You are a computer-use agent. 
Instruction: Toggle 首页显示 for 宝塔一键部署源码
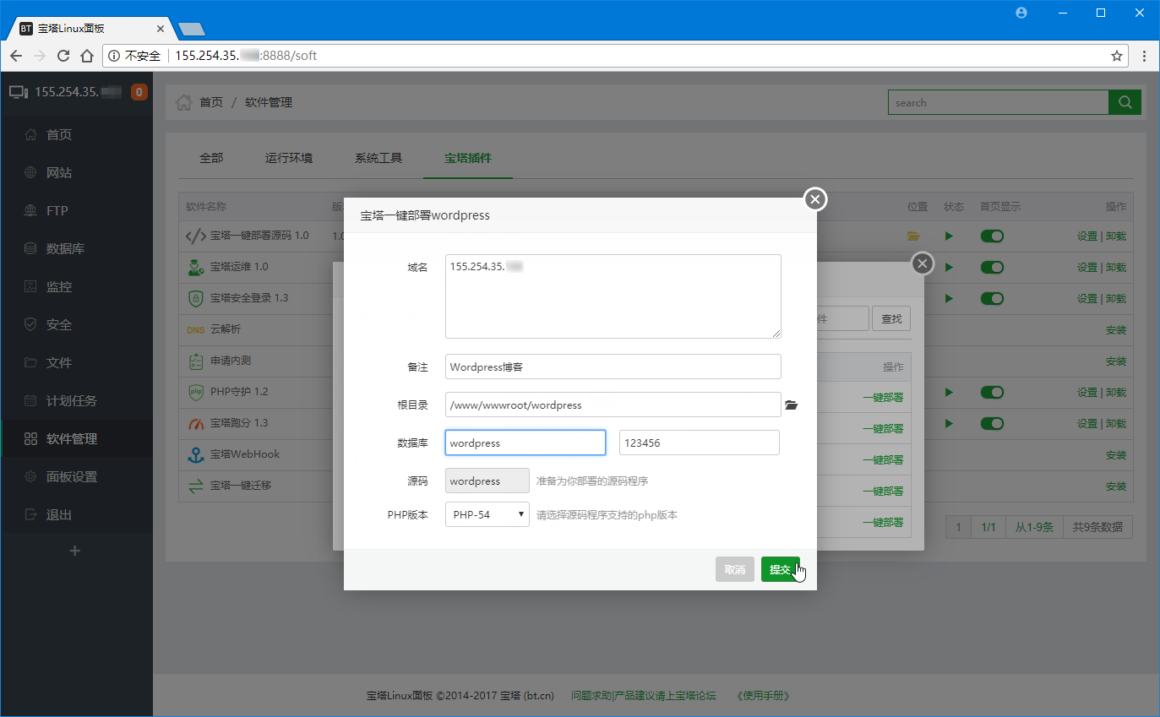pyautogui.click(x=992, y=236)
